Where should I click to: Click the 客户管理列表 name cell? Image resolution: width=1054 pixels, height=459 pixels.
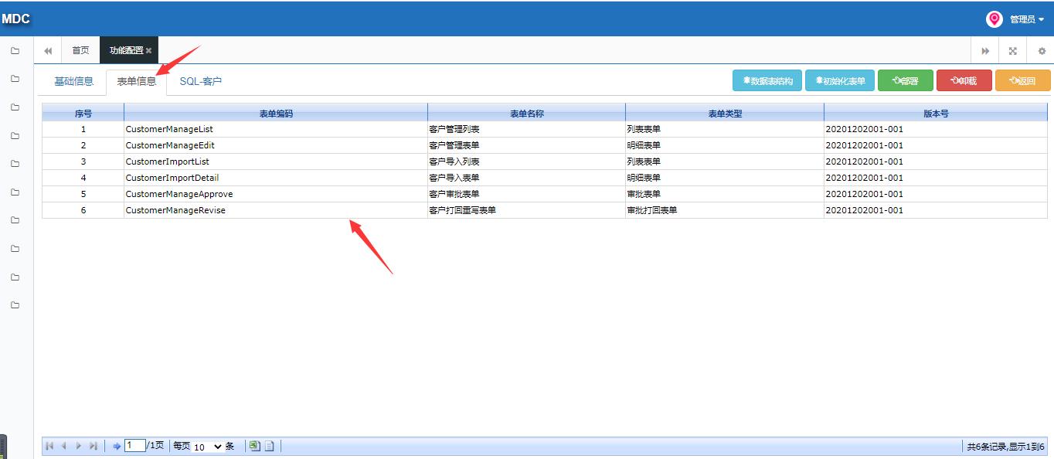pyautogui.click(x=527, y=129)
